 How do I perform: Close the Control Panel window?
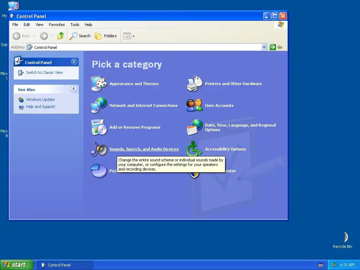click(x=283, y=16)
